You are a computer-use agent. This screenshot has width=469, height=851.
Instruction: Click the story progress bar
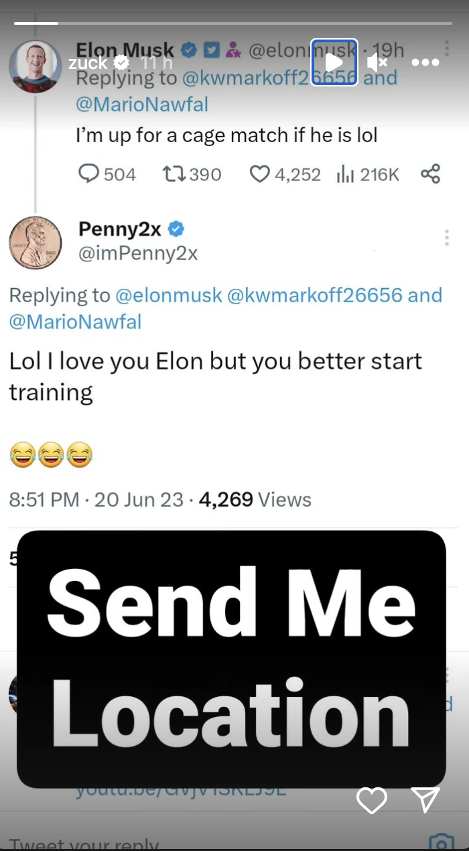click(233, 23)
